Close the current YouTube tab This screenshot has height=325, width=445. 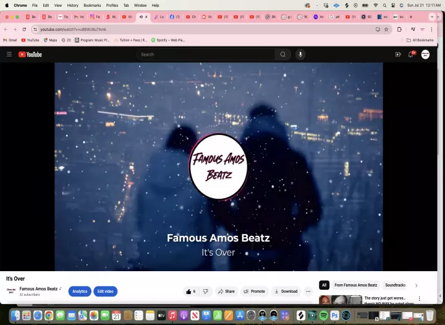146,17
